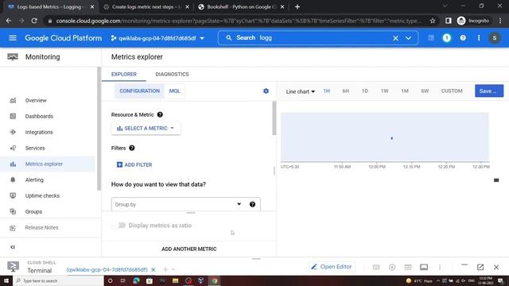509x286 pixels.
Task: Reload the browser page
Action: pos(34,21)
